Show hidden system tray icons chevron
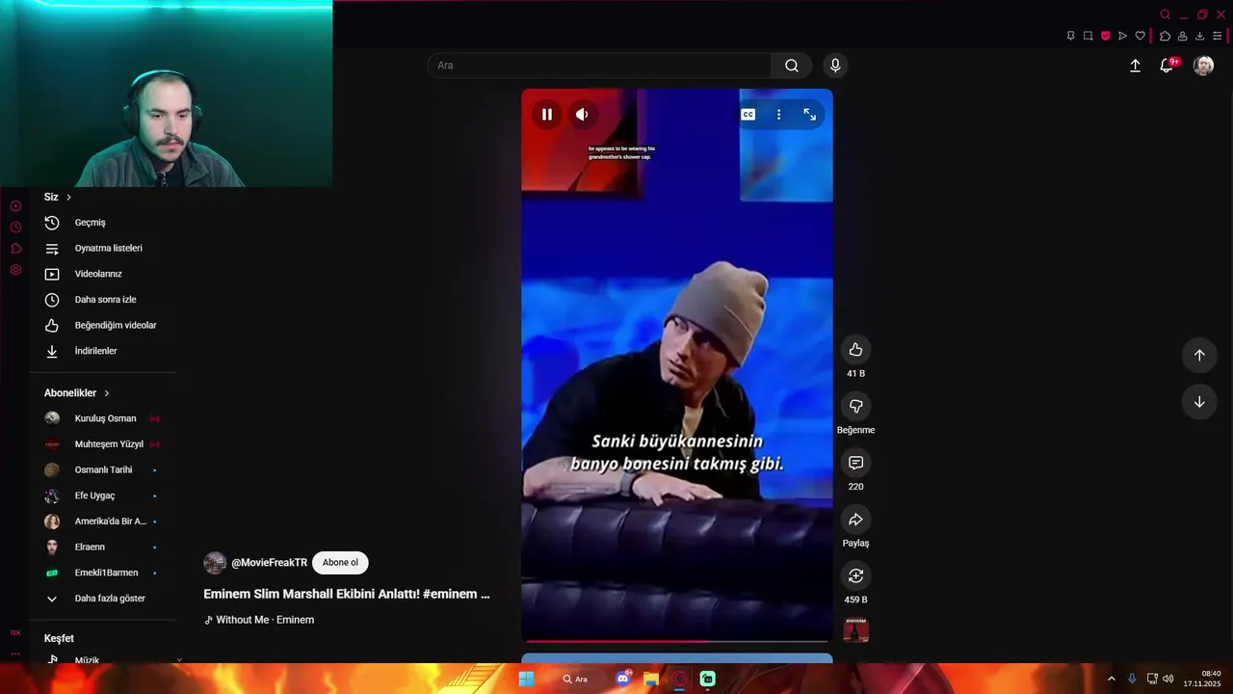The height and width of the screenshot is (694, 1233). coord(1111,679)
